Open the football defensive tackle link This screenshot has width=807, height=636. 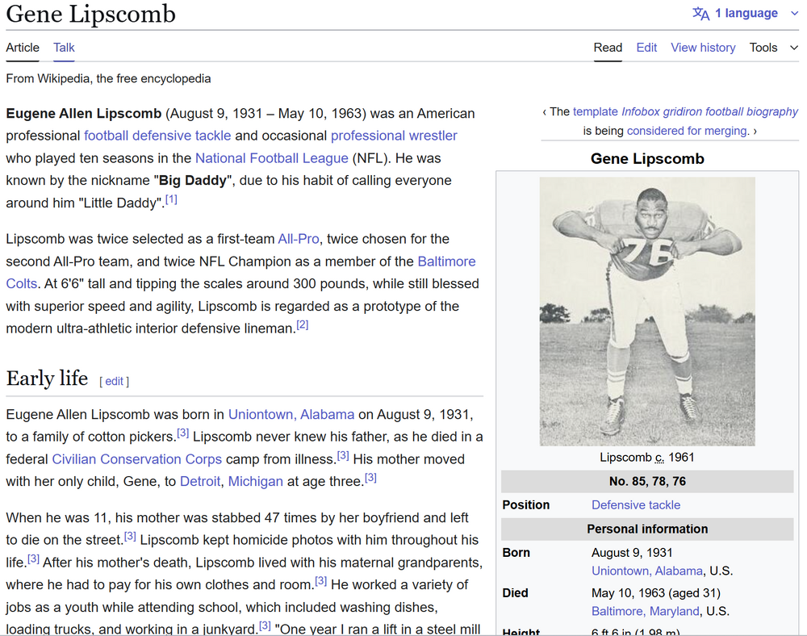point(157,136)
